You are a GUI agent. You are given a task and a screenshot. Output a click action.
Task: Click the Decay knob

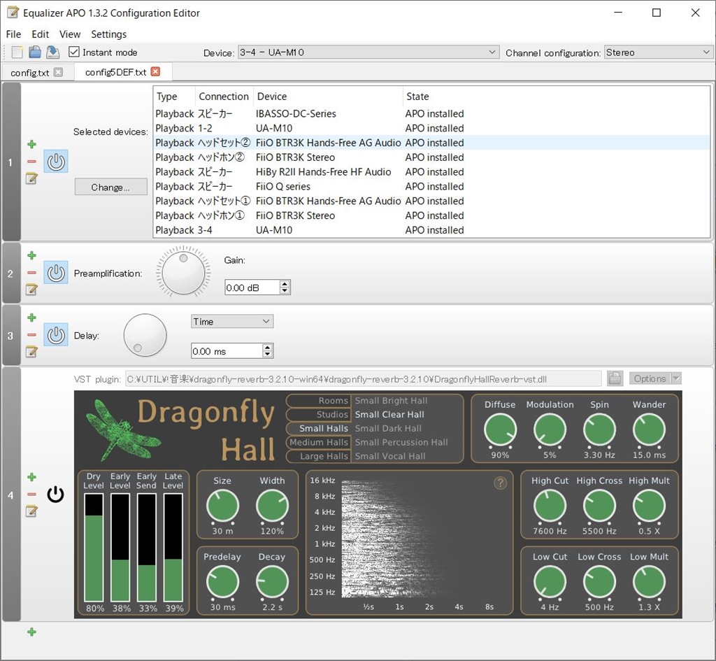click(272, 582)
